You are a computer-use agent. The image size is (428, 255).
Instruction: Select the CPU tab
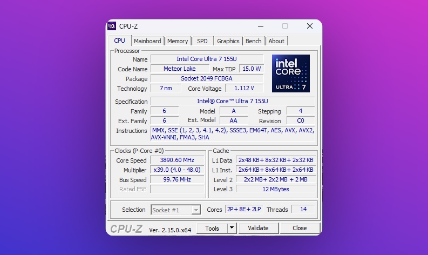(x=120, y=41)
